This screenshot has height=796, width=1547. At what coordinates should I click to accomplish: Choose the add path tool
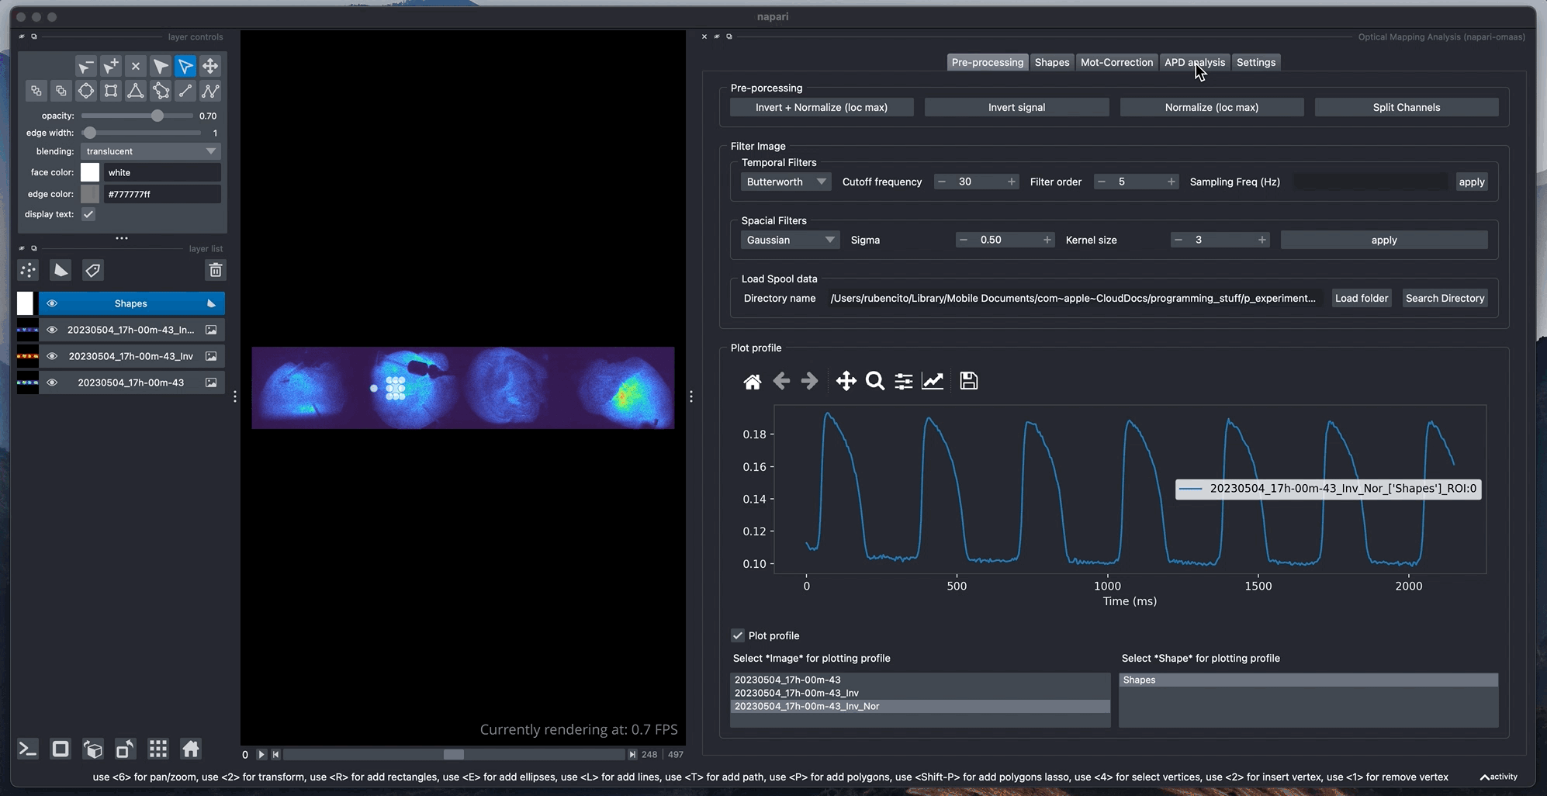210,91
